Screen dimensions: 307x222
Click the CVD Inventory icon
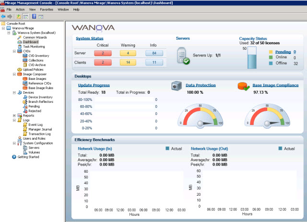[25, 55]
